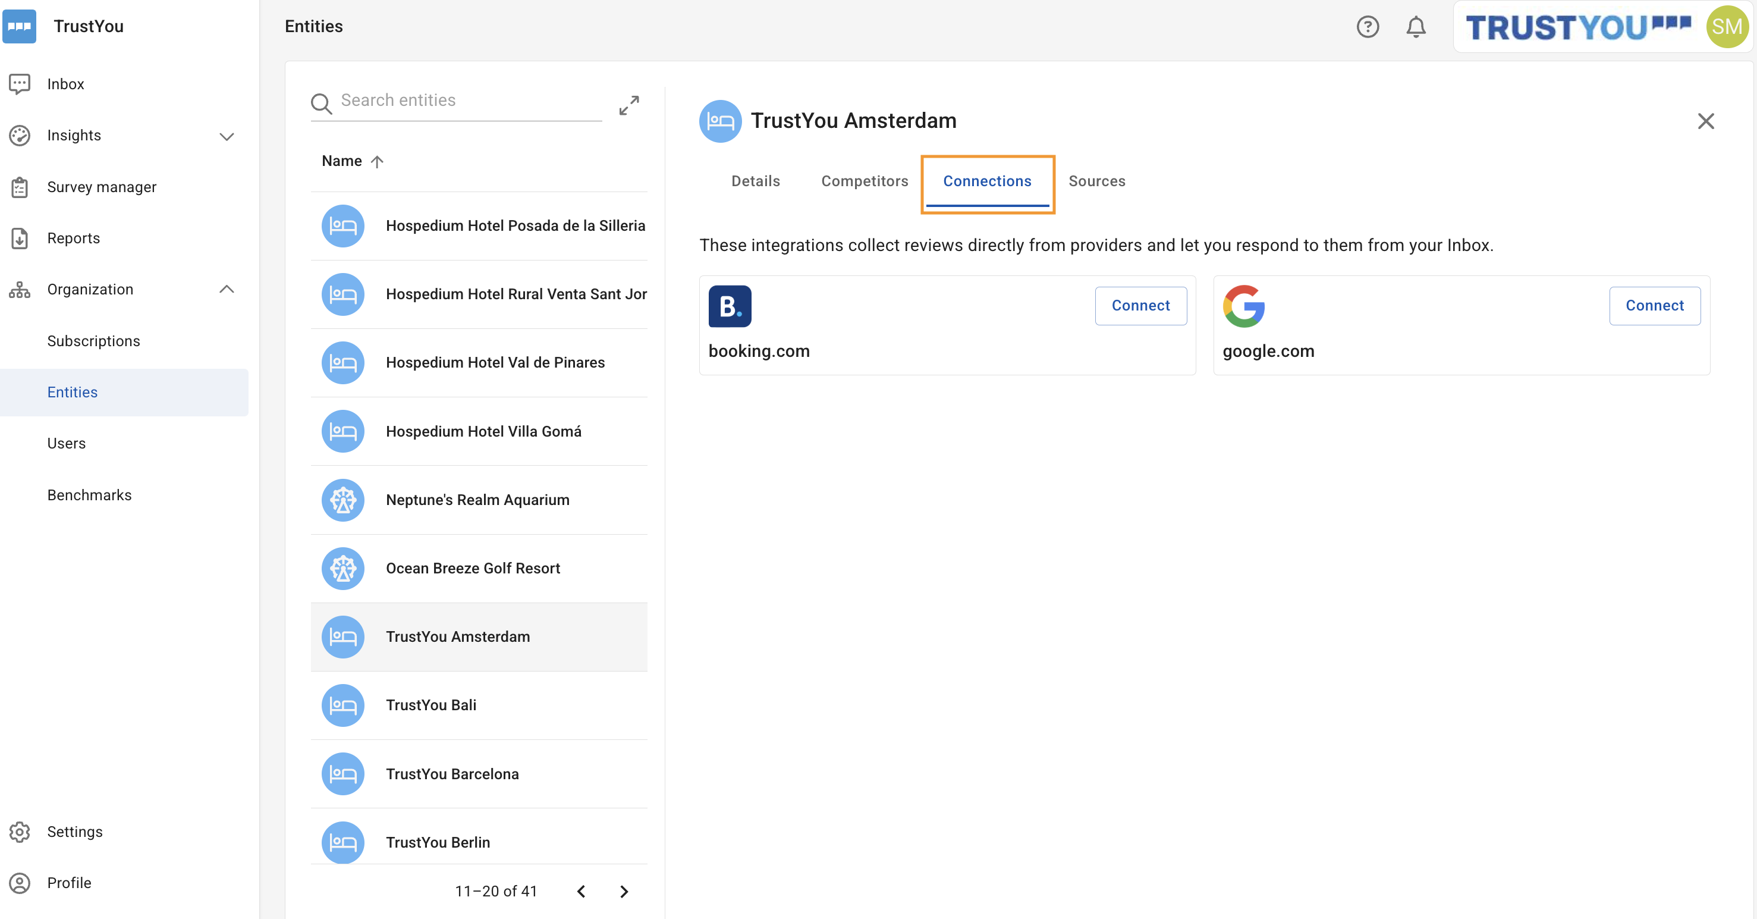Click the Search entities field
The width and height of the screenshot is (1757, 919).
[x=471, y=101]
